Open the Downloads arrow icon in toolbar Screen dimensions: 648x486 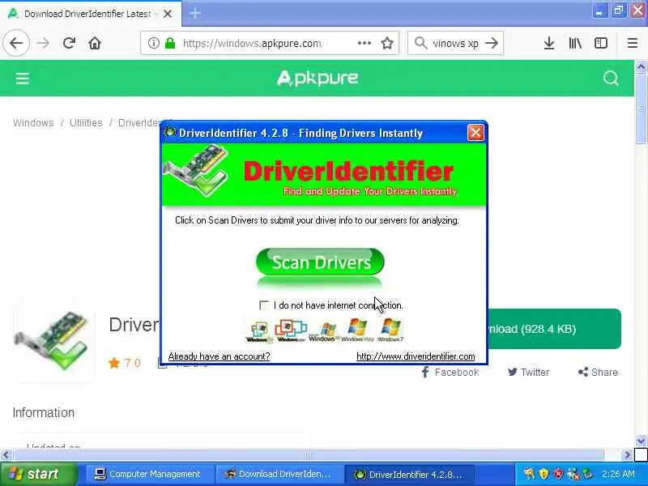549,43
